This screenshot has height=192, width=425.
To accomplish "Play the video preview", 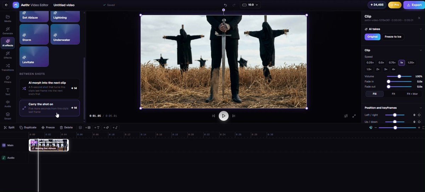I will click(x=223, y=116).
